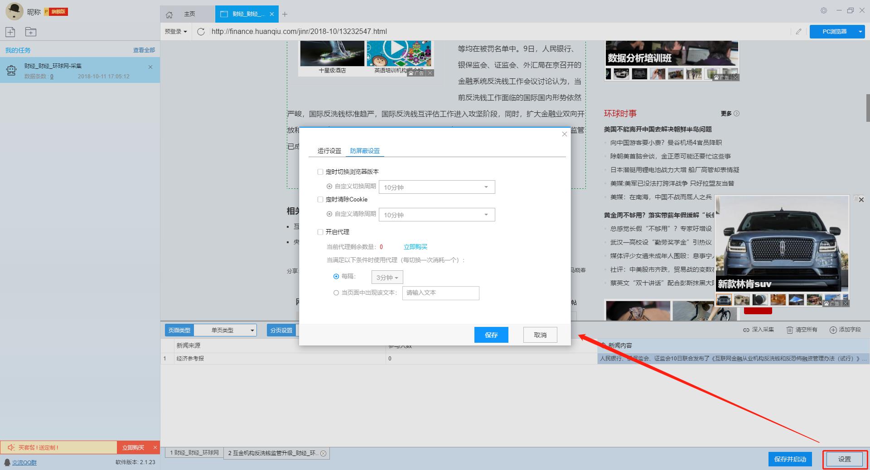The width and height of the screenshot is (870, 470).
Task: Enable 定时清除Cookie checkbox
Action: click(320, 199)
